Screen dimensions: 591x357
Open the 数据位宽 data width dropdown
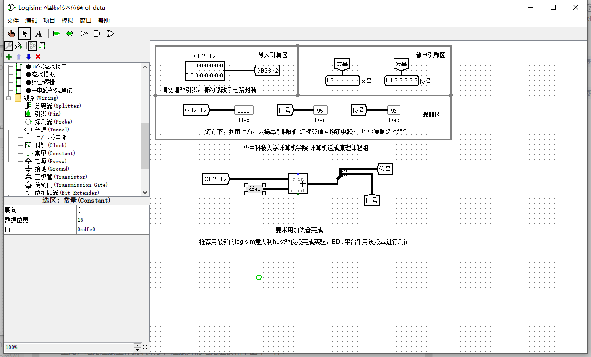[x=112, y=219]
